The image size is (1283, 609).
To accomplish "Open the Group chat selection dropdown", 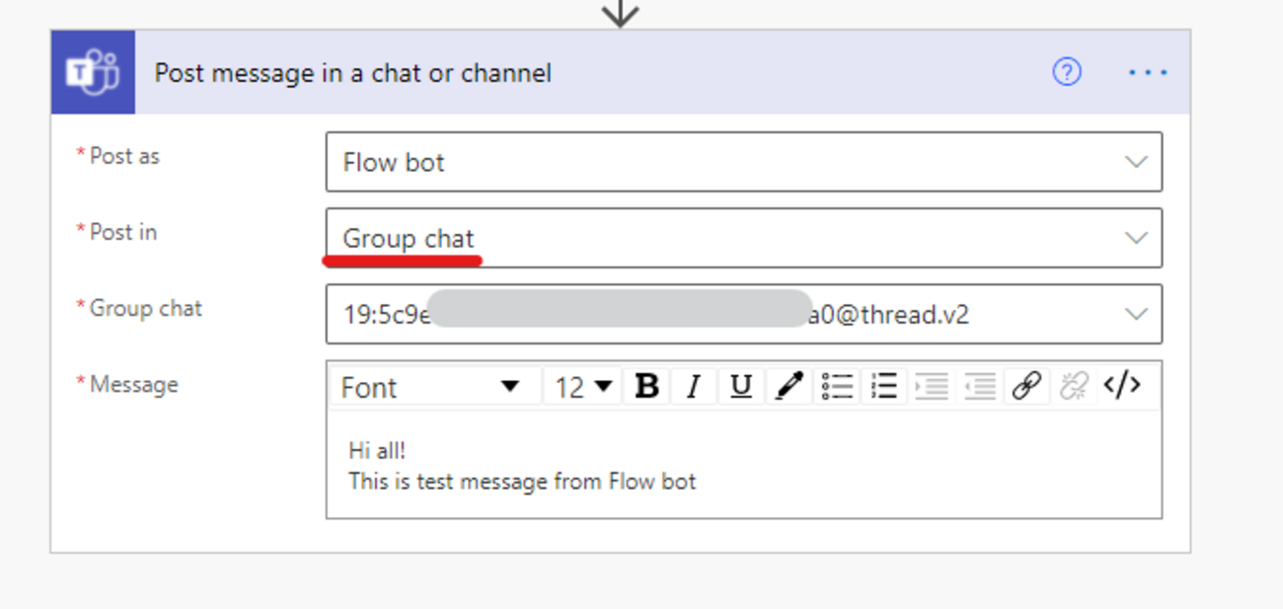I will pos(1136,314).
